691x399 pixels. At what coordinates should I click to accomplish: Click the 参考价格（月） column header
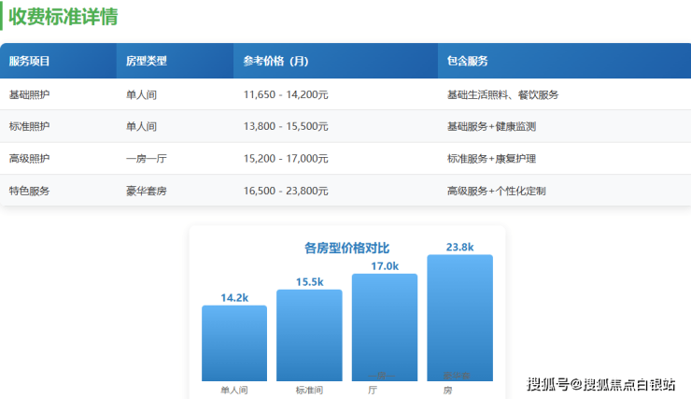tap(275, 62)
